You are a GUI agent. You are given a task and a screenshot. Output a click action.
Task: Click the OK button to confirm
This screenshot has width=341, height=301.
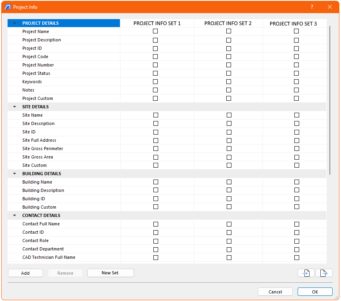(315, 291)
